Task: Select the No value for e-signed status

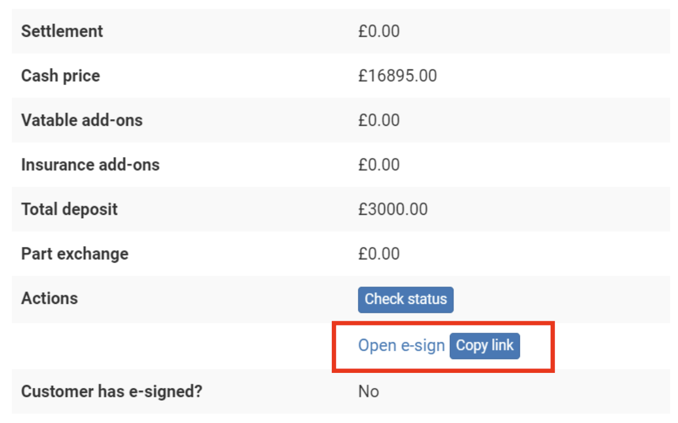Action: click(368, 392)
